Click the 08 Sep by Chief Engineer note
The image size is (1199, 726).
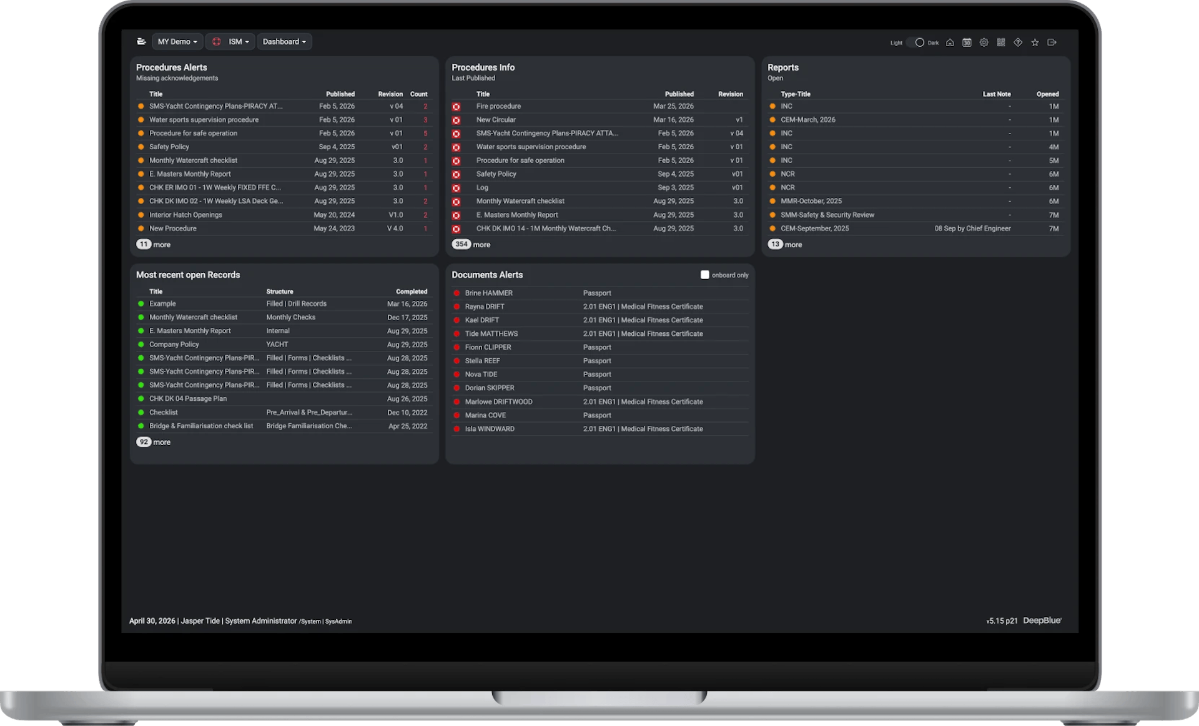pos(972,228)
